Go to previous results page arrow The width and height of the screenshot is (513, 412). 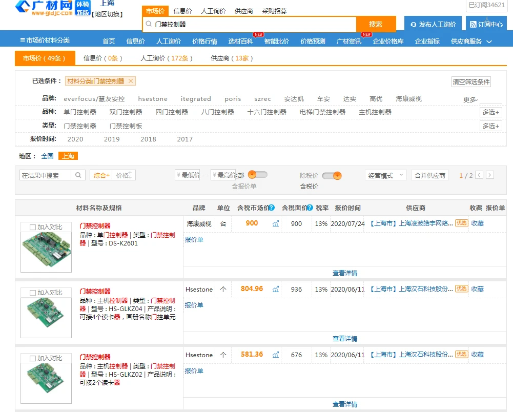pyautogui.click(x=479, y=175)
